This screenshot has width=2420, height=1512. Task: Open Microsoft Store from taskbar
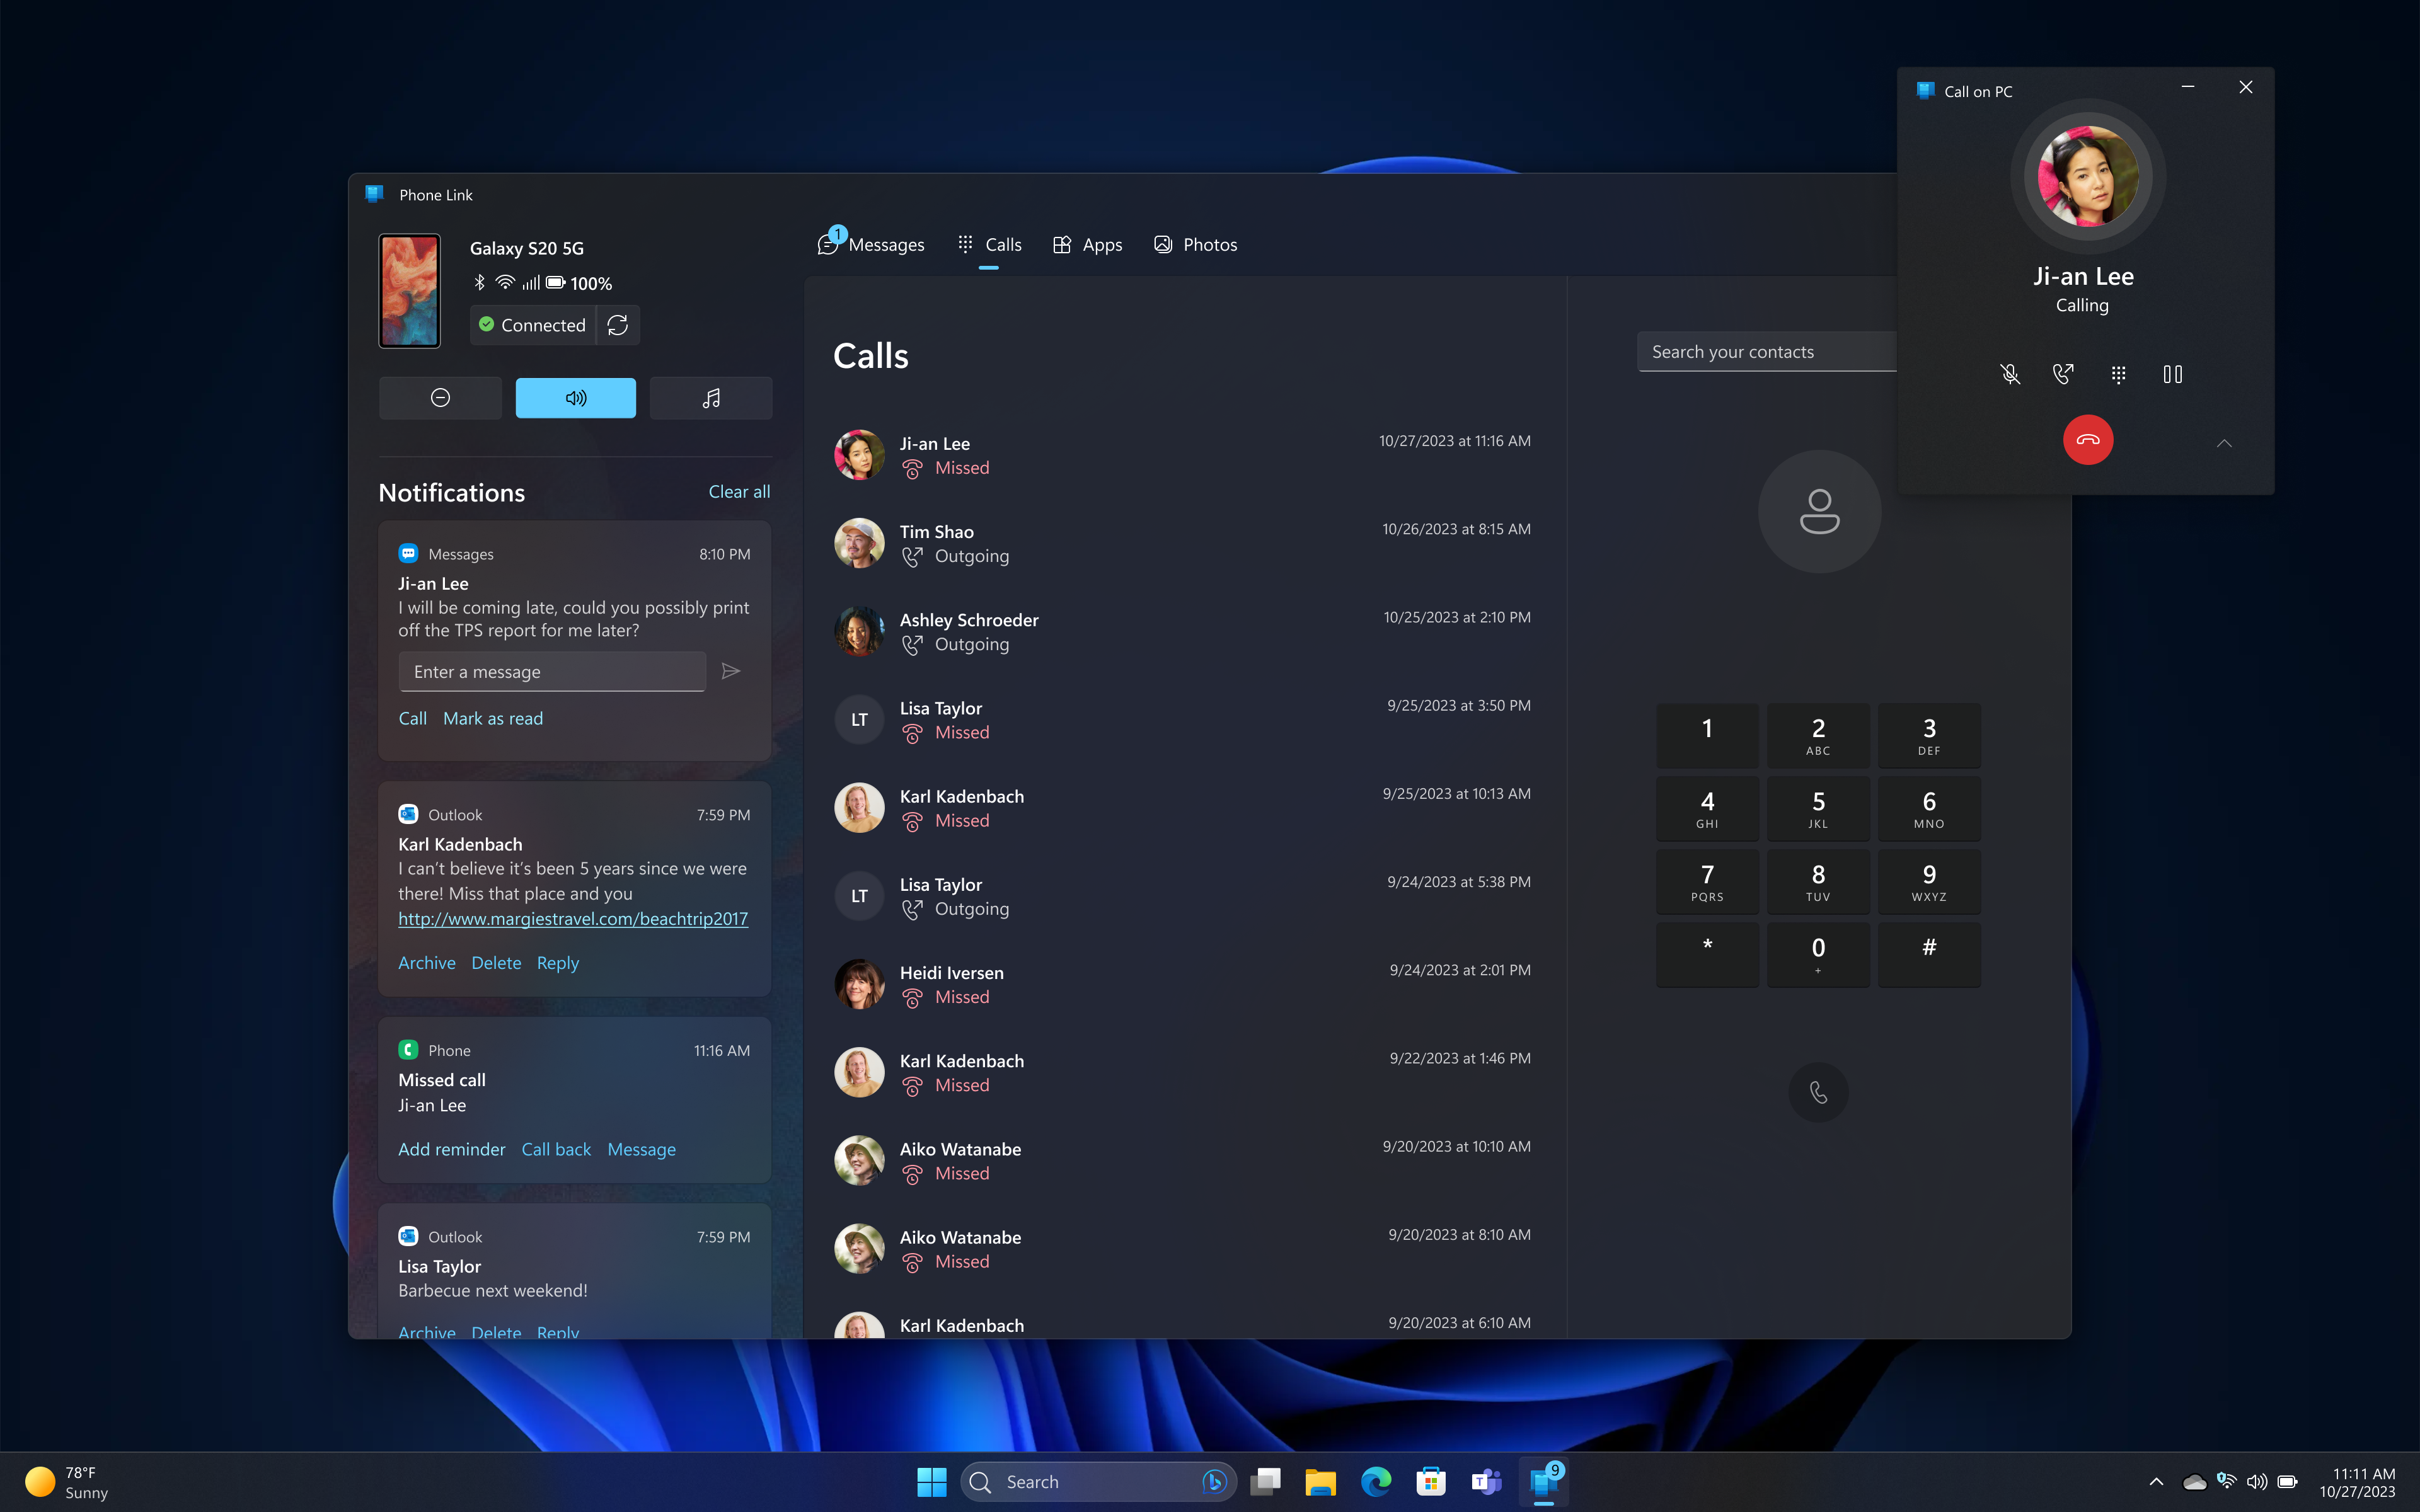(1431, 1482)
